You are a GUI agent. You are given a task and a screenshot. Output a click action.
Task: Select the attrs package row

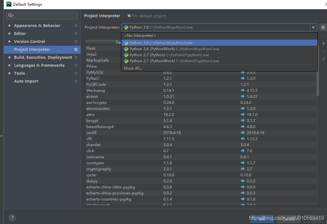201,114
